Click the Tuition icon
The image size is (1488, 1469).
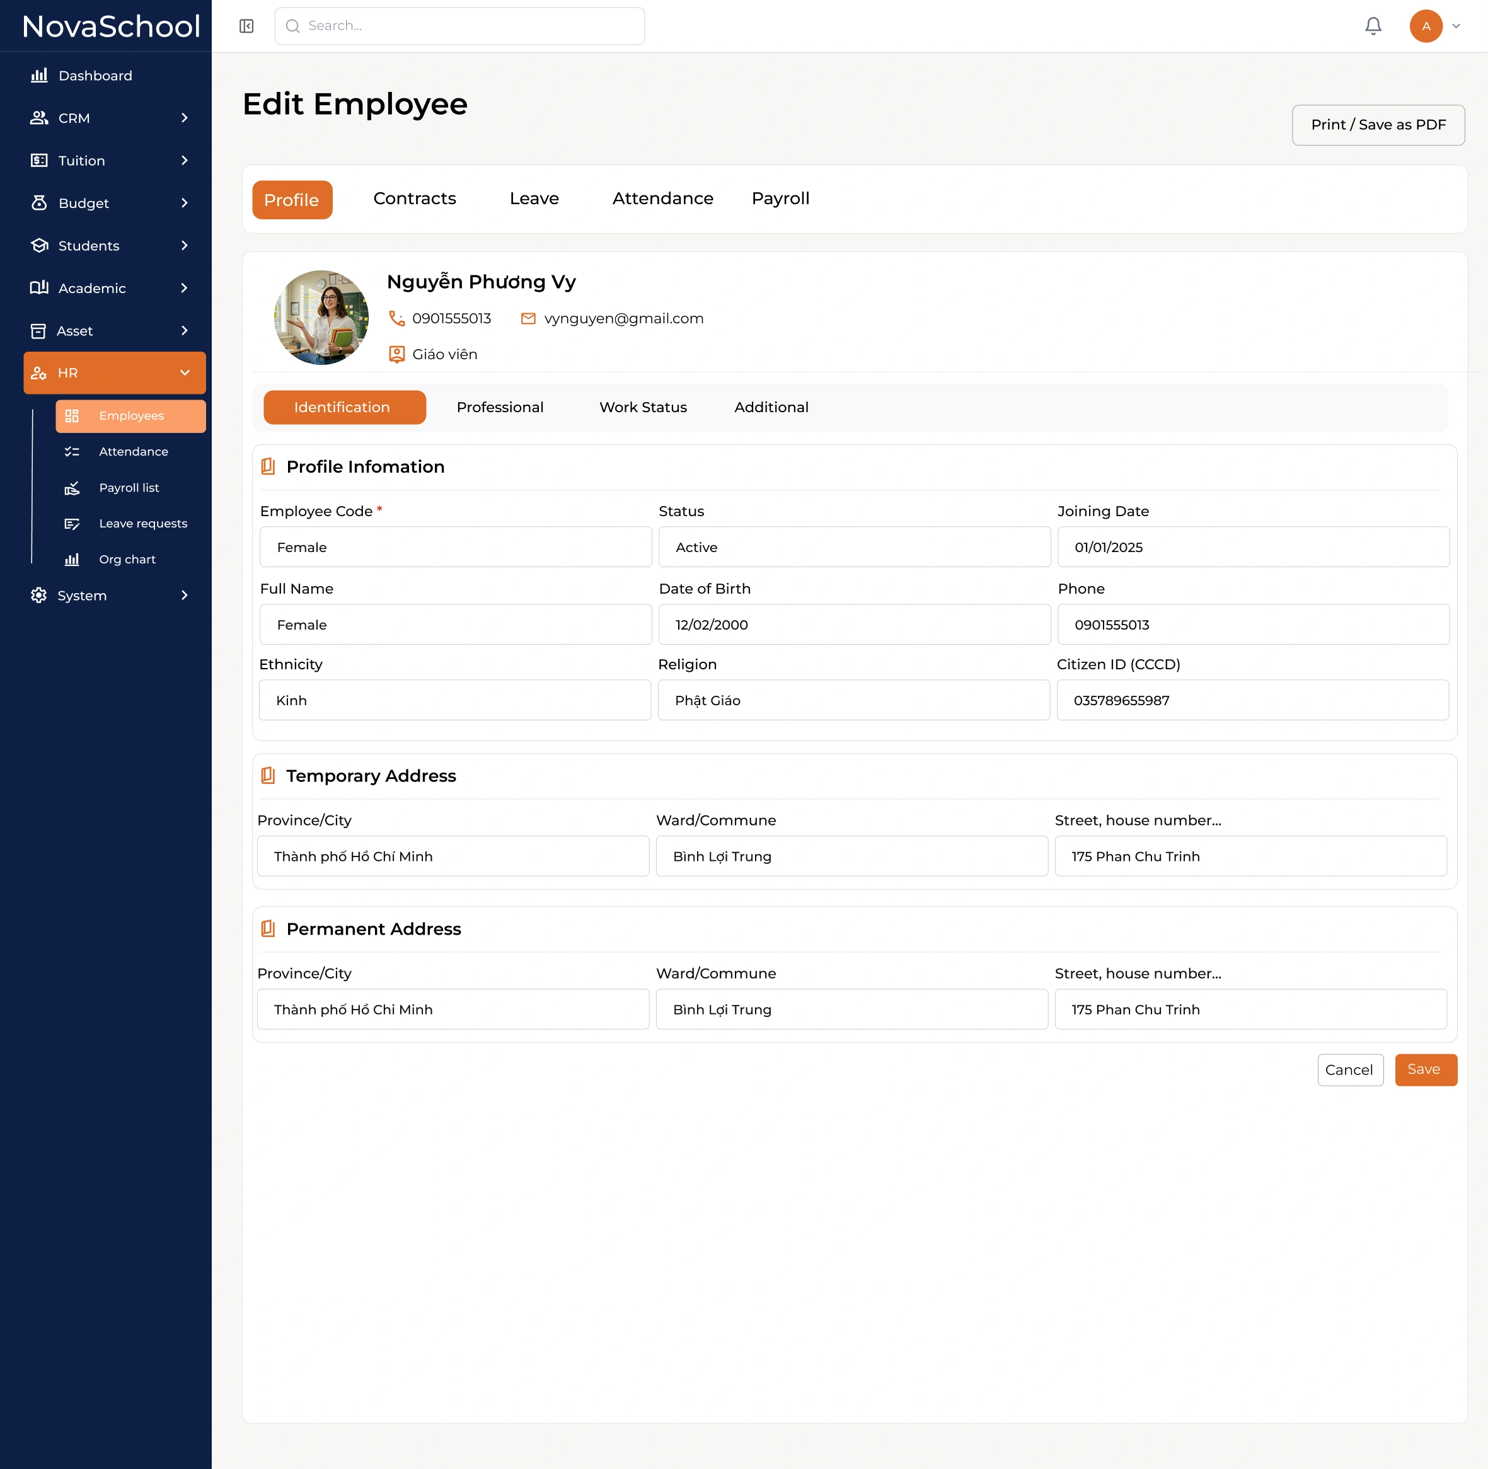pos(38,160)
